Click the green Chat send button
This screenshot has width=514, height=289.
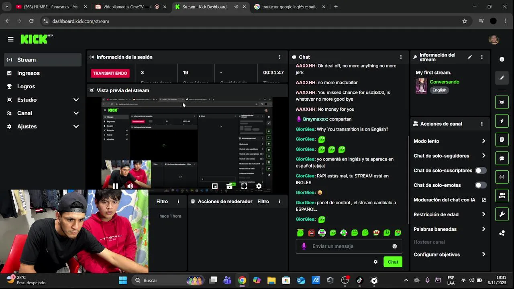393,262
